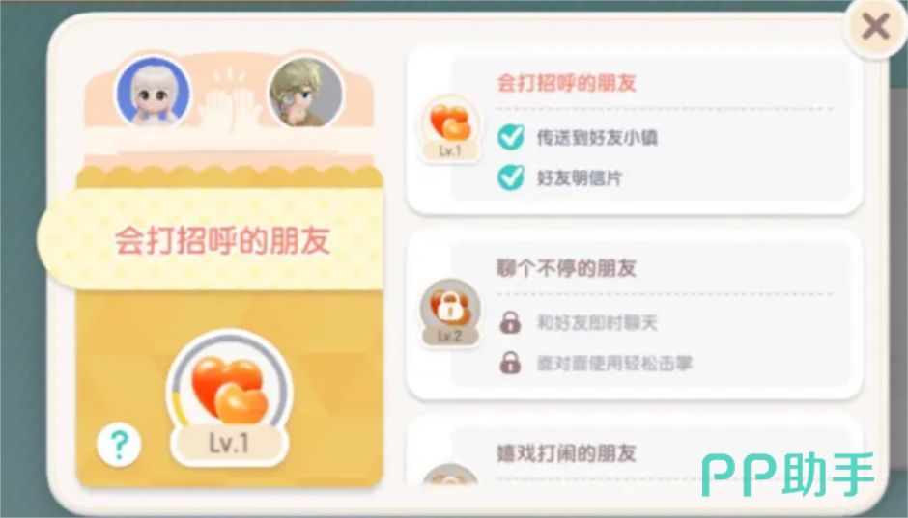
Task: Click the lock icon beside 面对面使用轻松击掌
Action: [x=510, y=363]
